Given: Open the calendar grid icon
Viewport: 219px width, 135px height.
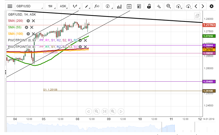Looking at the screenshot, I should [x=129, y=6].
